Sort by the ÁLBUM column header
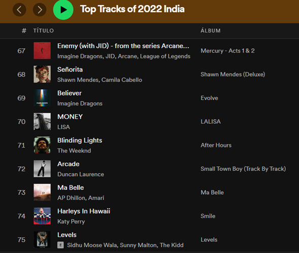The image size is (299, 253). (x=211, y=30)
